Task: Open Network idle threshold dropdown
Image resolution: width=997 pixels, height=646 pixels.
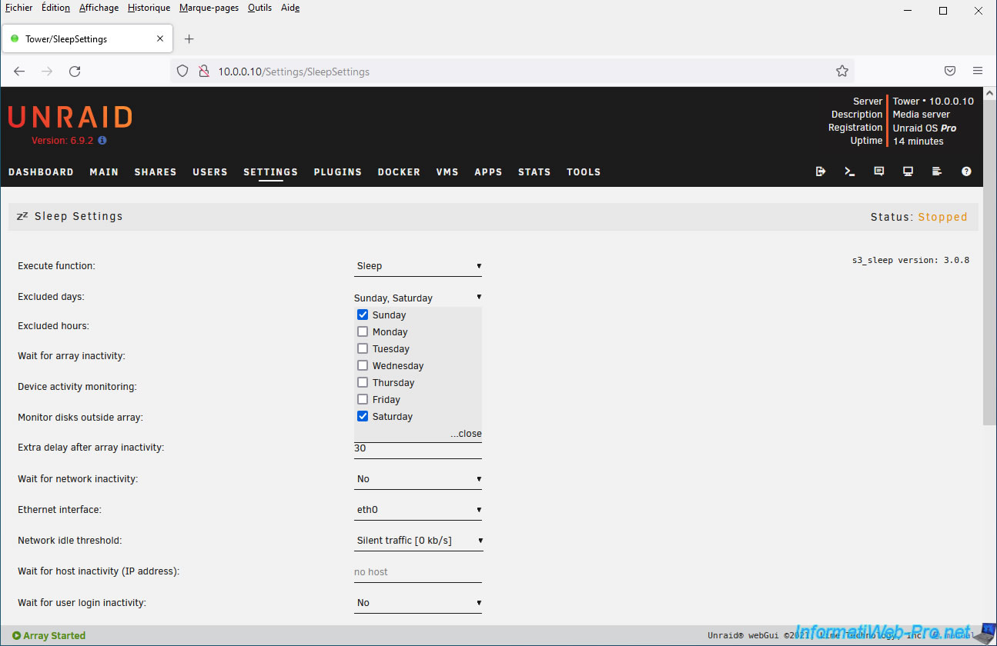Action: tap(418, 541)
